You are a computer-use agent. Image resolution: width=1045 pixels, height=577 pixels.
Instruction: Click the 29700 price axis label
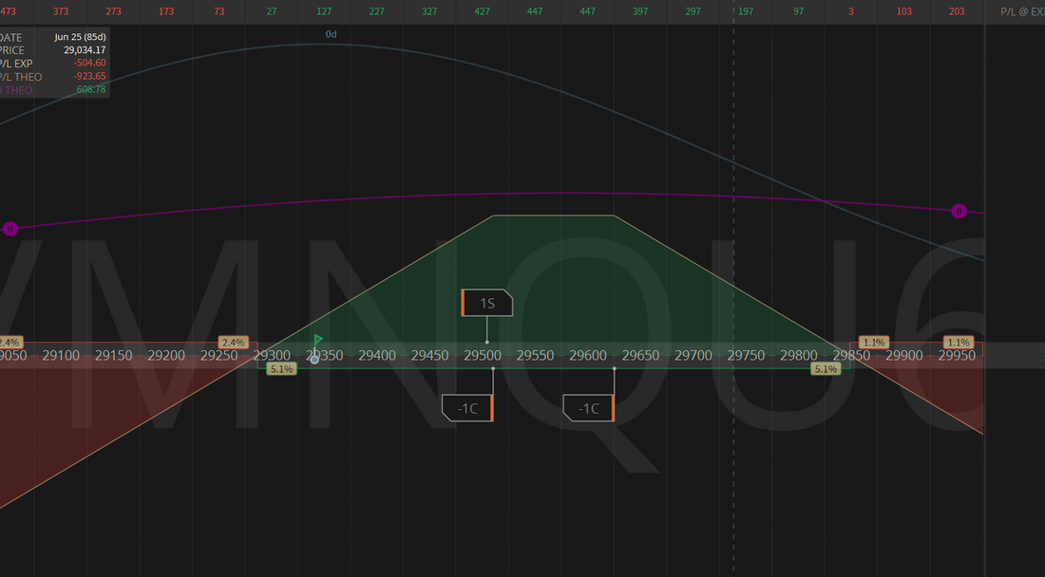tap(693, 355)
